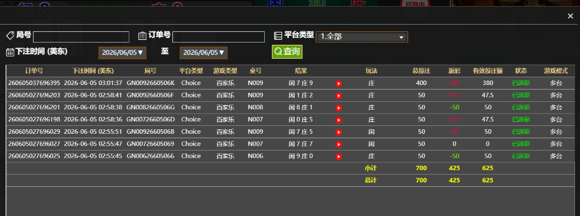580x216 pixels.
Task: Play replay for order 260605027696201
Action: click(x=339, y=108)
